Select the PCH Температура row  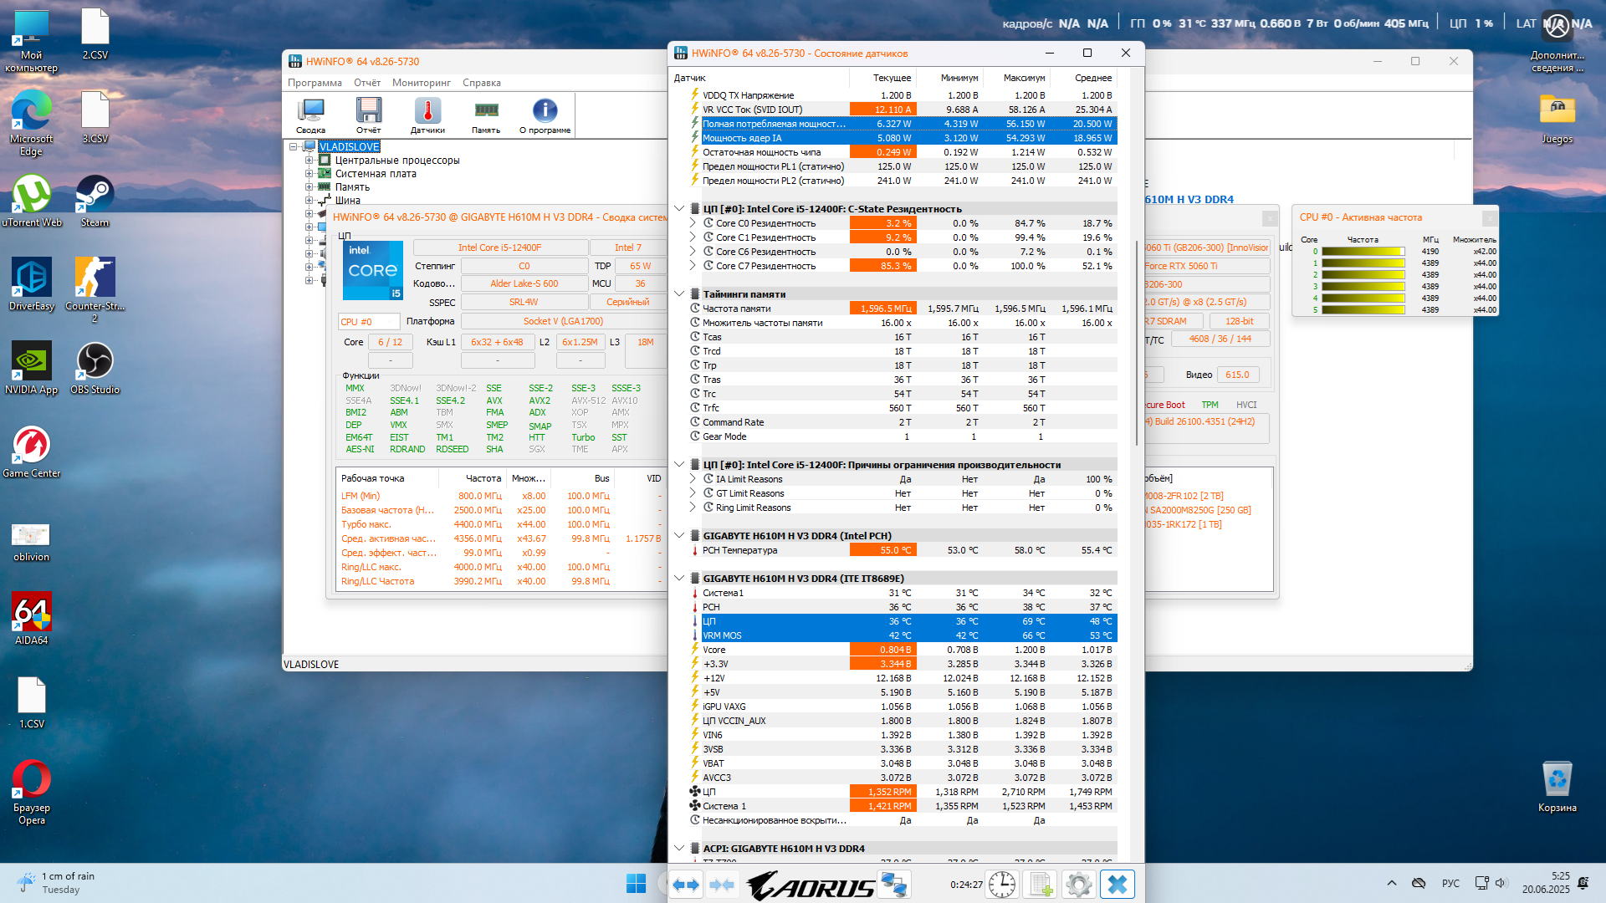coord(902,550)
